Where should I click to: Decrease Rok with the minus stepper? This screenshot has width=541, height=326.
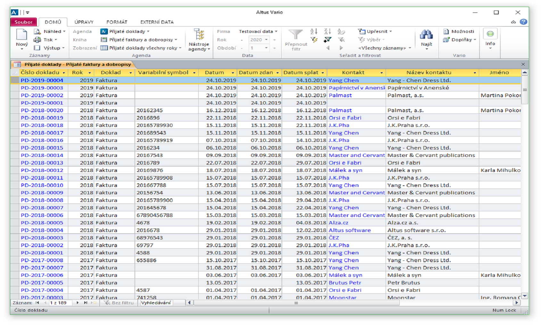click(242, 40)
